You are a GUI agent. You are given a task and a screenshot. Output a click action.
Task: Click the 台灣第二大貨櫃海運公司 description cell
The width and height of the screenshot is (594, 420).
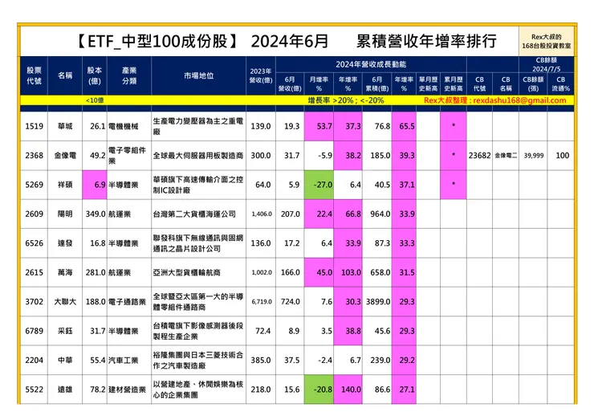pos(199,214)
